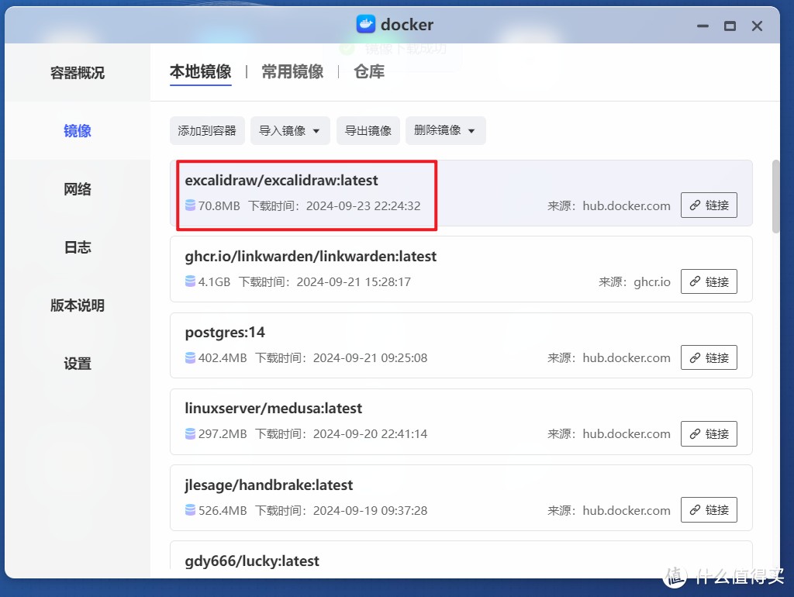The height and width of the screenshot is (597, 794).
Task: Switch to the 常用镜像 tab
Action: click(x=292, y=71)
